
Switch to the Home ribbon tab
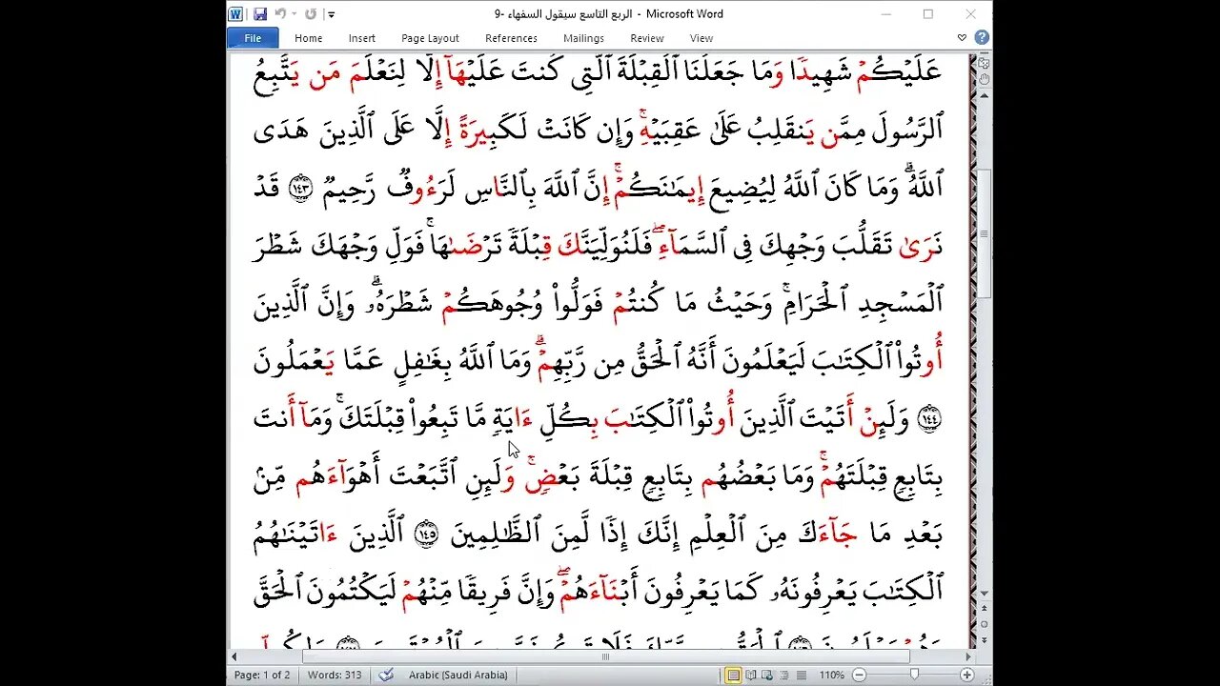pyautogui.click(x=308, y=38)
